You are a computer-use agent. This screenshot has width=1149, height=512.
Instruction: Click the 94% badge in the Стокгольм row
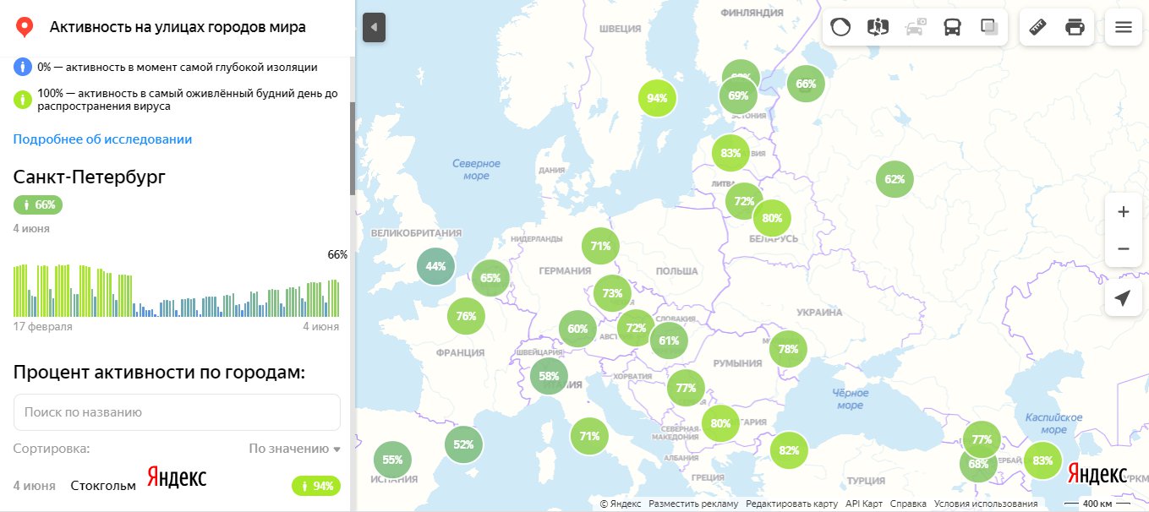point(316,486)
